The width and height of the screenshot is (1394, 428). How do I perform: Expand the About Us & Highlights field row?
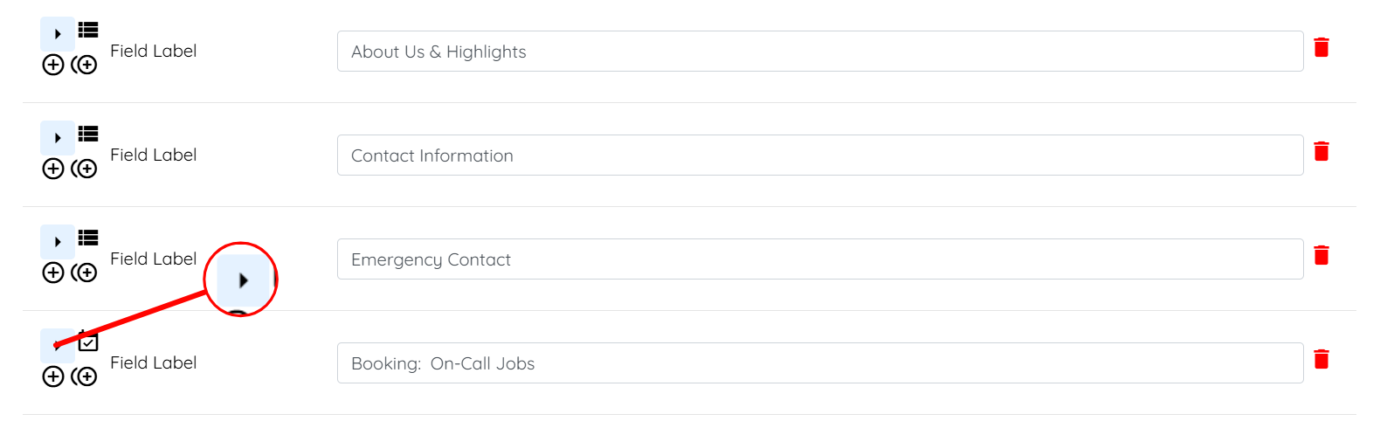pyautogui.click(x=58, y=34)
